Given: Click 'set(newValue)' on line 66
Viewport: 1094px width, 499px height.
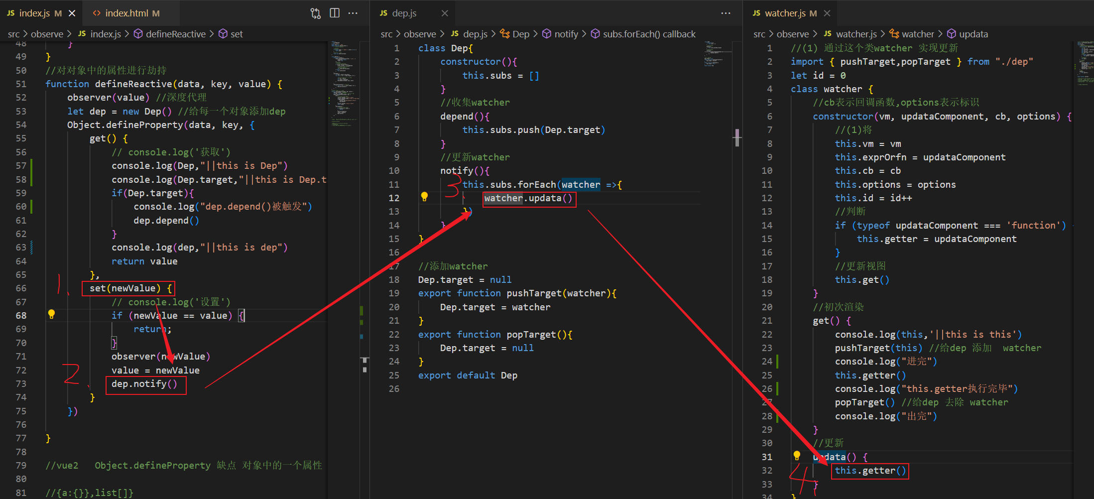Looking at the screenshot, I should point(125,288).
